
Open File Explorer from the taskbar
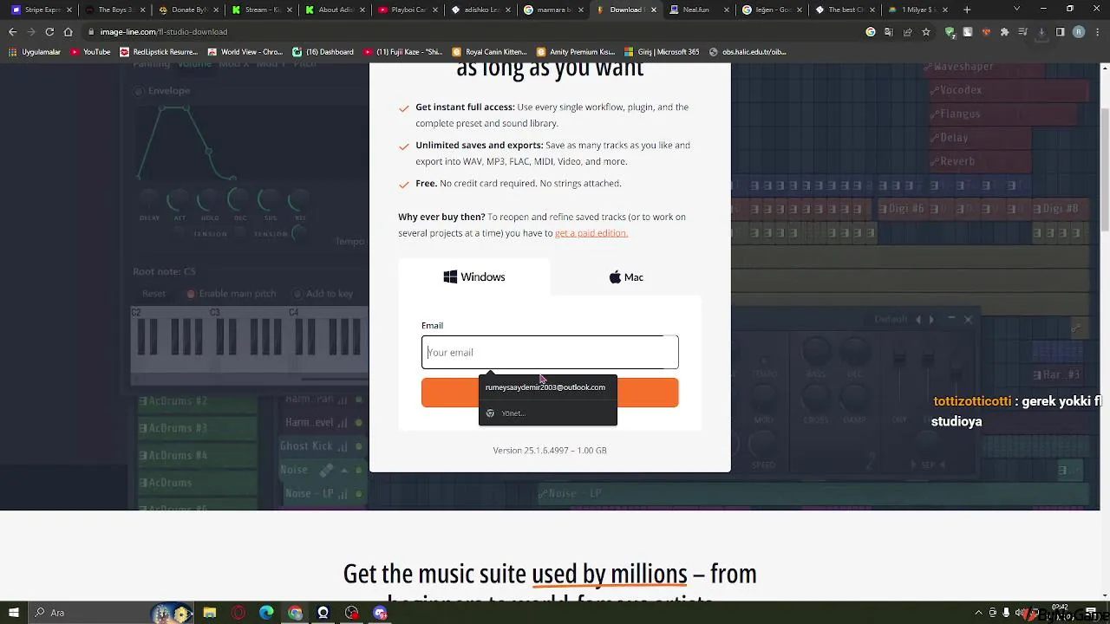click(x=210, y=613)
